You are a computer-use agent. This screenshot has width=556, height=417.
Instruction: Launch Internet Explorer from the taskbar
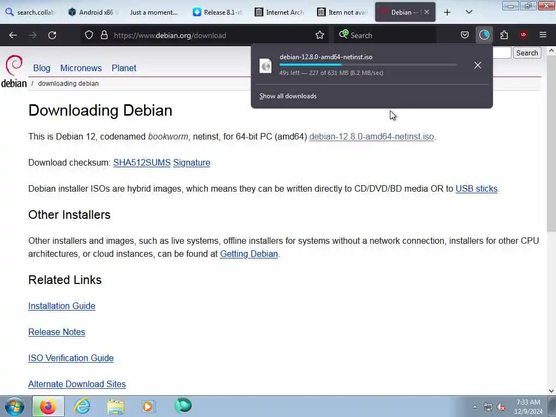82,406
